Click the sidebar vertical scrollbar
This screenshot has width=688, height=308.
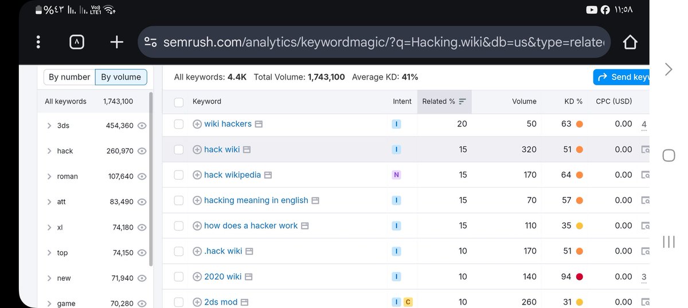pos(151,179)
